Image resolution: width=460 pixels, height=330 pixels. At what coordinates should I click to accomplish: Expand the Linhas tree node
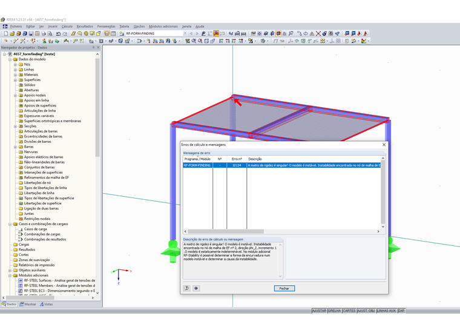15,70
